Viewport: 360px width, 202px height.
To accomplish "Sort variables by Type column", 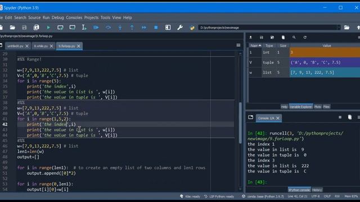I will pyautogui.click(x=269, y=45).
